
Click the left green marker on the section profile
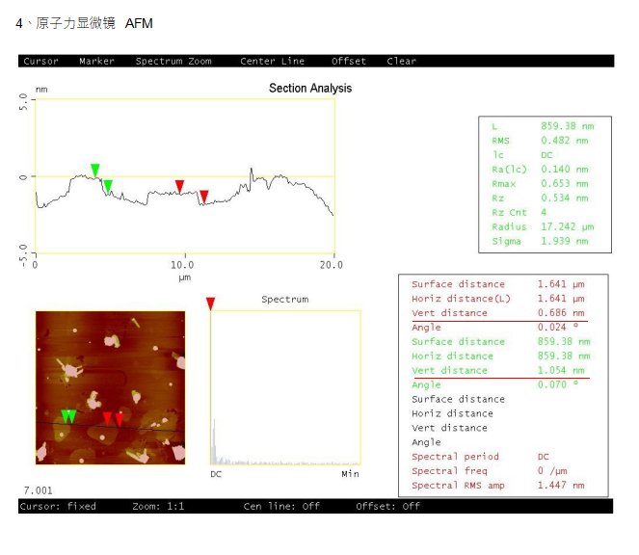click(x=94, y=171)
